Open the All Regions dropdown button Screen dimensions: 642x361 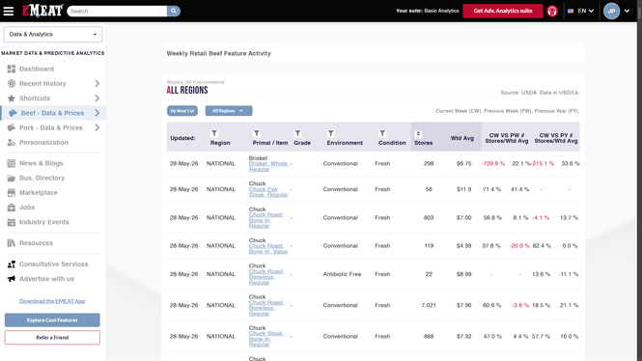coord(229,111)
